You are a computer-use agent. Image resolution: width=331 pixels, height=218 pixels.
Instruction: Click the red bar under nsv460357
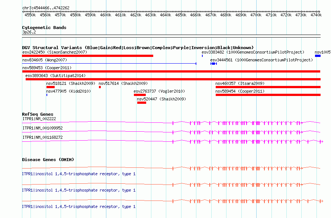[268, 87]
